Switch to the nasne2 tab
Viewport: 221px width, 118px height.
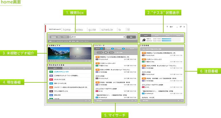coord(157,35)
